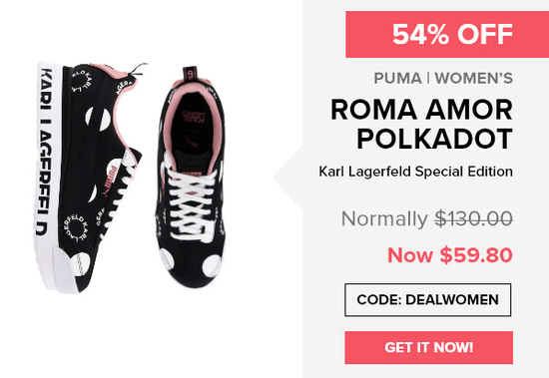This screenshot has width=549, height=378.
Task: Select the CODE: DEALWOMEN coupon box
Action: tap(428, 300)
